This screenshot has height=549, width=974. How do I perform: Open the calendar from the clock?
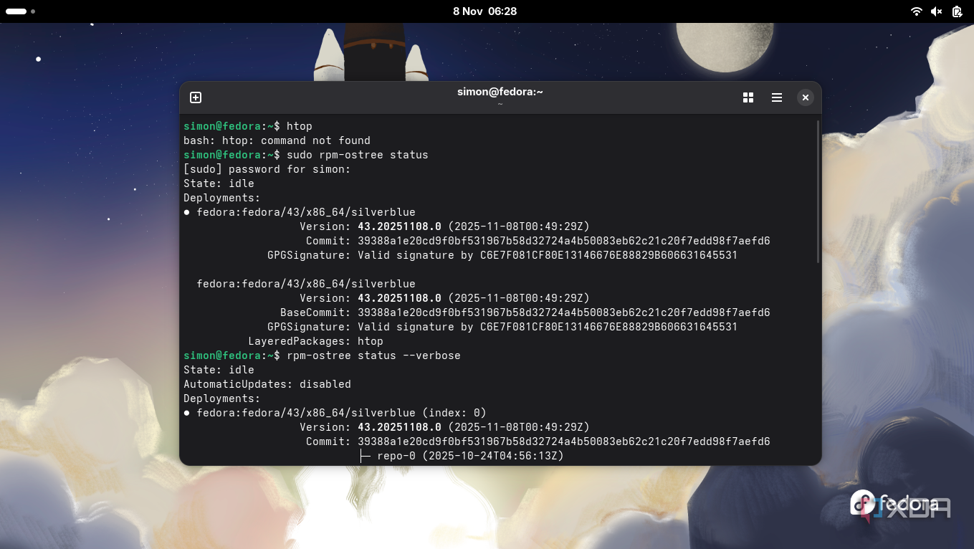pyautogui.click(x=484, y=11)
